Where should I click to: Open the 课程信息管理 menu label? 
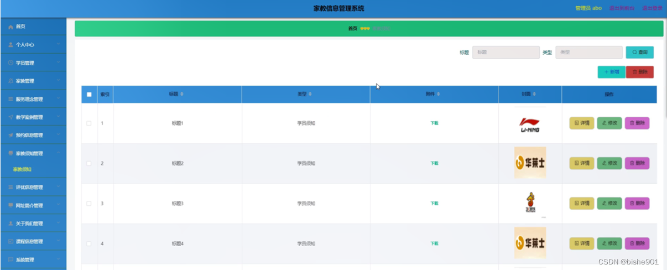[x=29, y=242]
